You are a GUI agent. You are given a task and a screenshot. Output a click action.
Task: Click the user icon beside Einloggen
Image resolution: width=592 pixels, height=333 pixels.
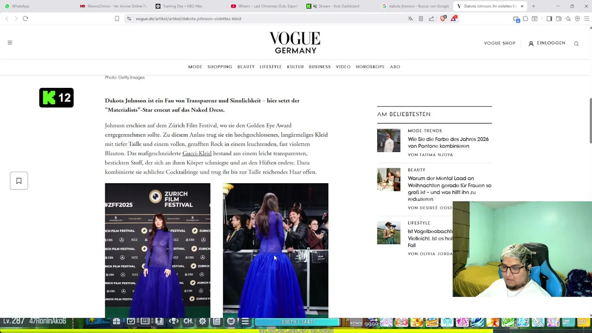point(531,43)
